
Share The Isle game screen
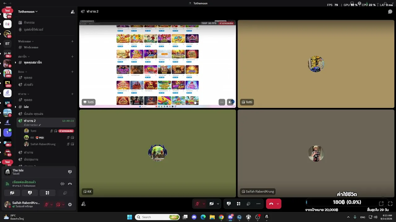pyautogui.click(x=70, y=172)
